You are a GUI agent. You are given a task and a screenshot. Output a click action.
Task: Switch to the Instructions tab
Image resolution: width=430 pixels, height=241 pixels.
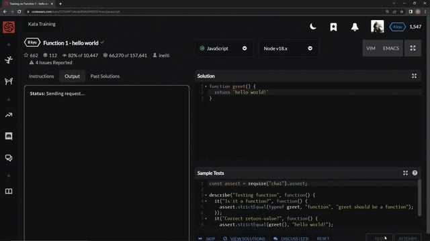click(42, 76)
